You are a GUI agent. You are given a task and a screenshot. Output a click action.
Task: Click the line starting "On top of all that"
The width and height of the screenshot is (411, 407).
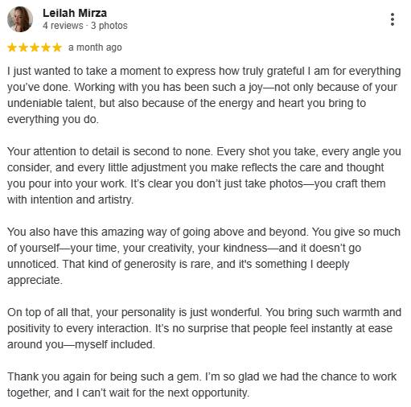[x=204, y=313]
